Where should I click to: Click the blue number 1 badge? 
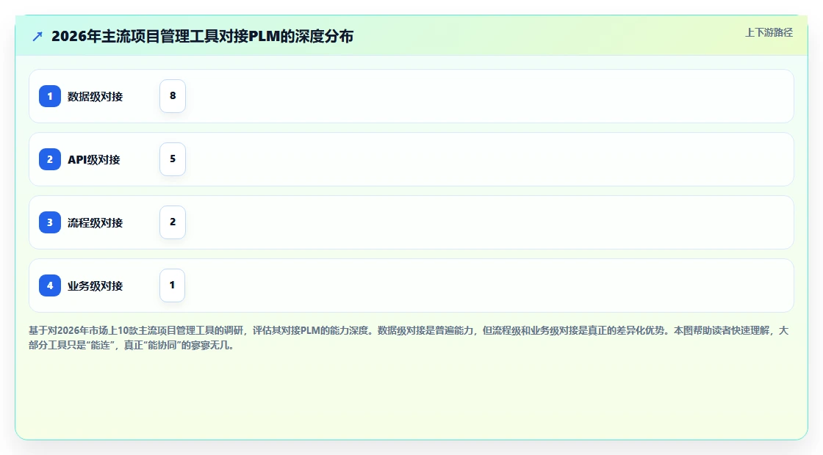pyautogui.click(x=50, y=96)
